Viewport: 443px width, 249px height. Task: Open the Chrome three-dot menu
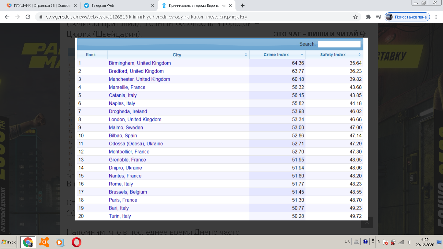[436, 17]
